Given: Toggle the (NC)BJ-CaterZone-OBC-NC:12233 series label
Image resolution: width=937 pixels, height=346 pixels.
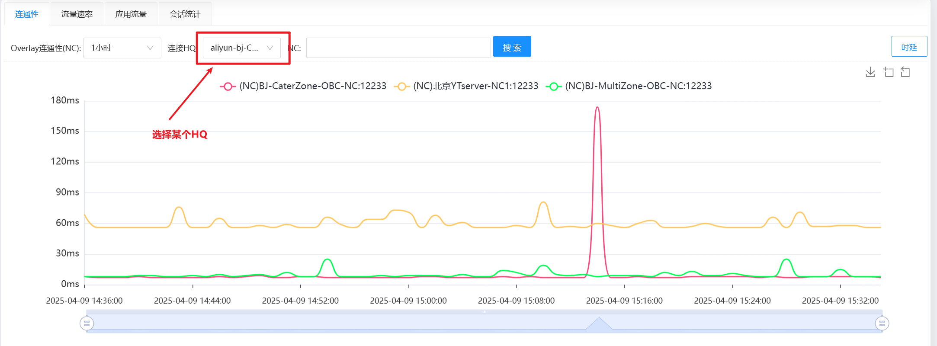Looking at the screenshot, I should click(313, 86).
